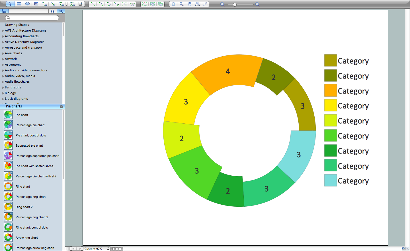The height and width of the screenshot is (251, 410).
Task: Insert the Percentage pie chart shape
Action: (x=30, y=125)
